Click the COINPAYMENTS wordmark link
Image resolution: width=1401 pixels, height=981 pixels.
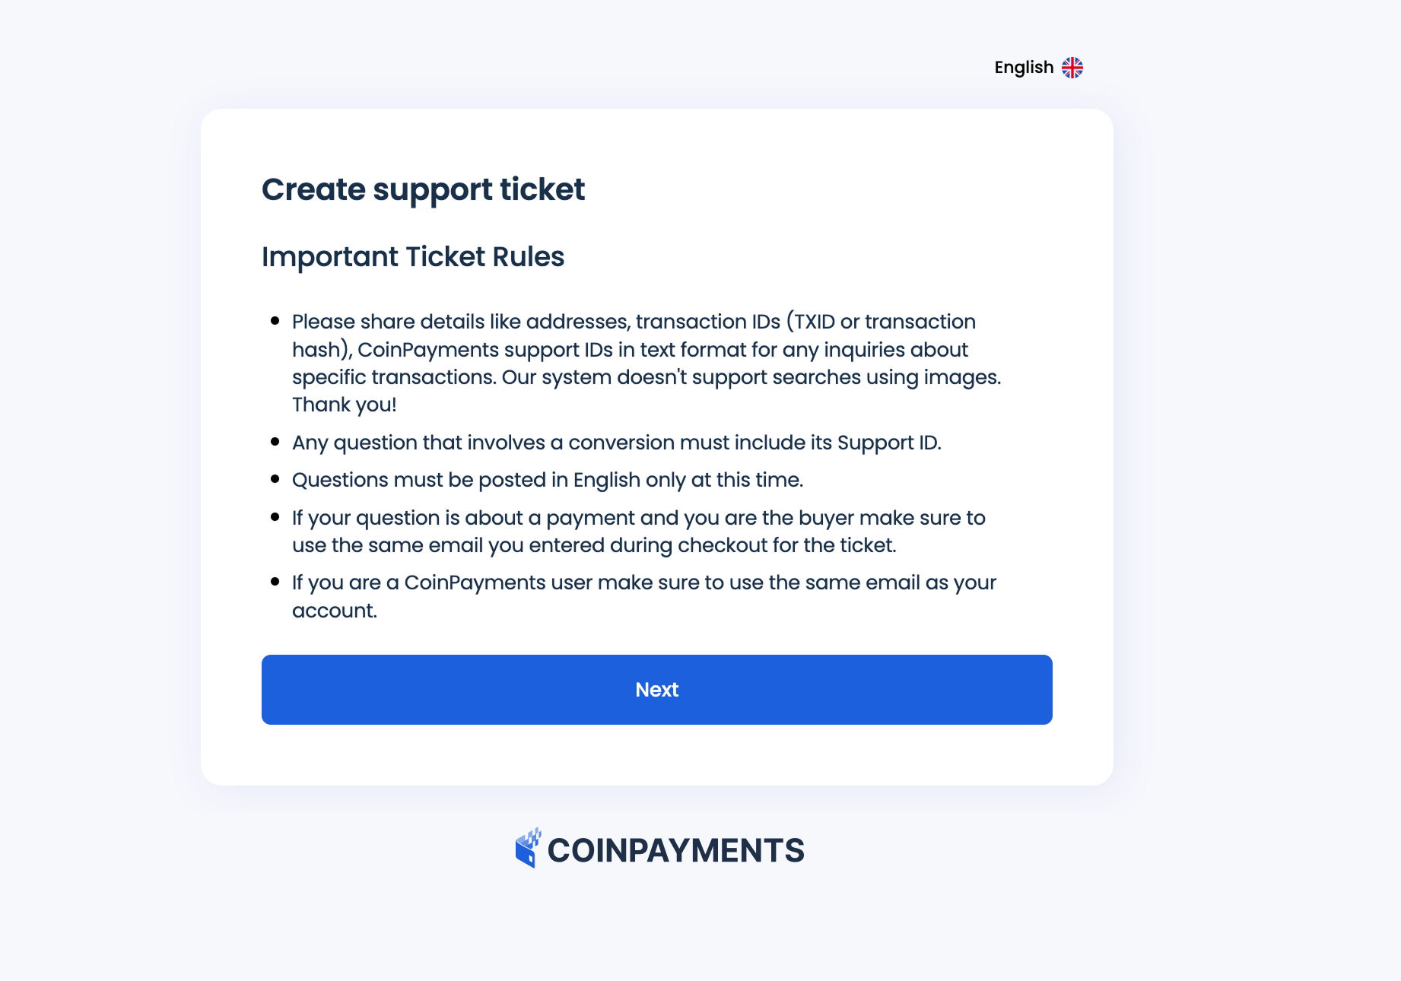click(676, 849)
